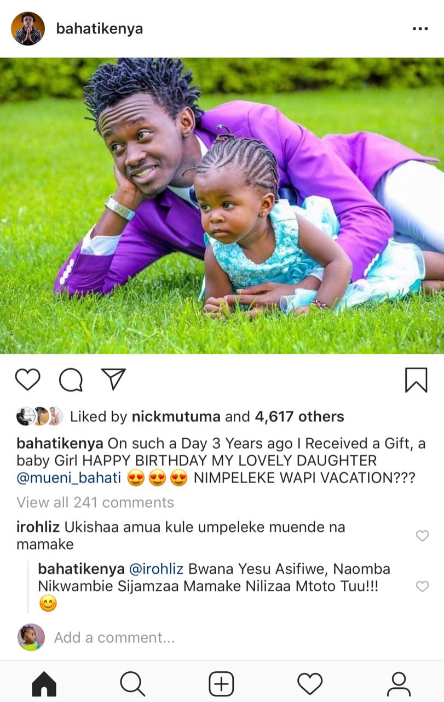
Task: Open the three-dot post options menu
Action: click(420, 29)
